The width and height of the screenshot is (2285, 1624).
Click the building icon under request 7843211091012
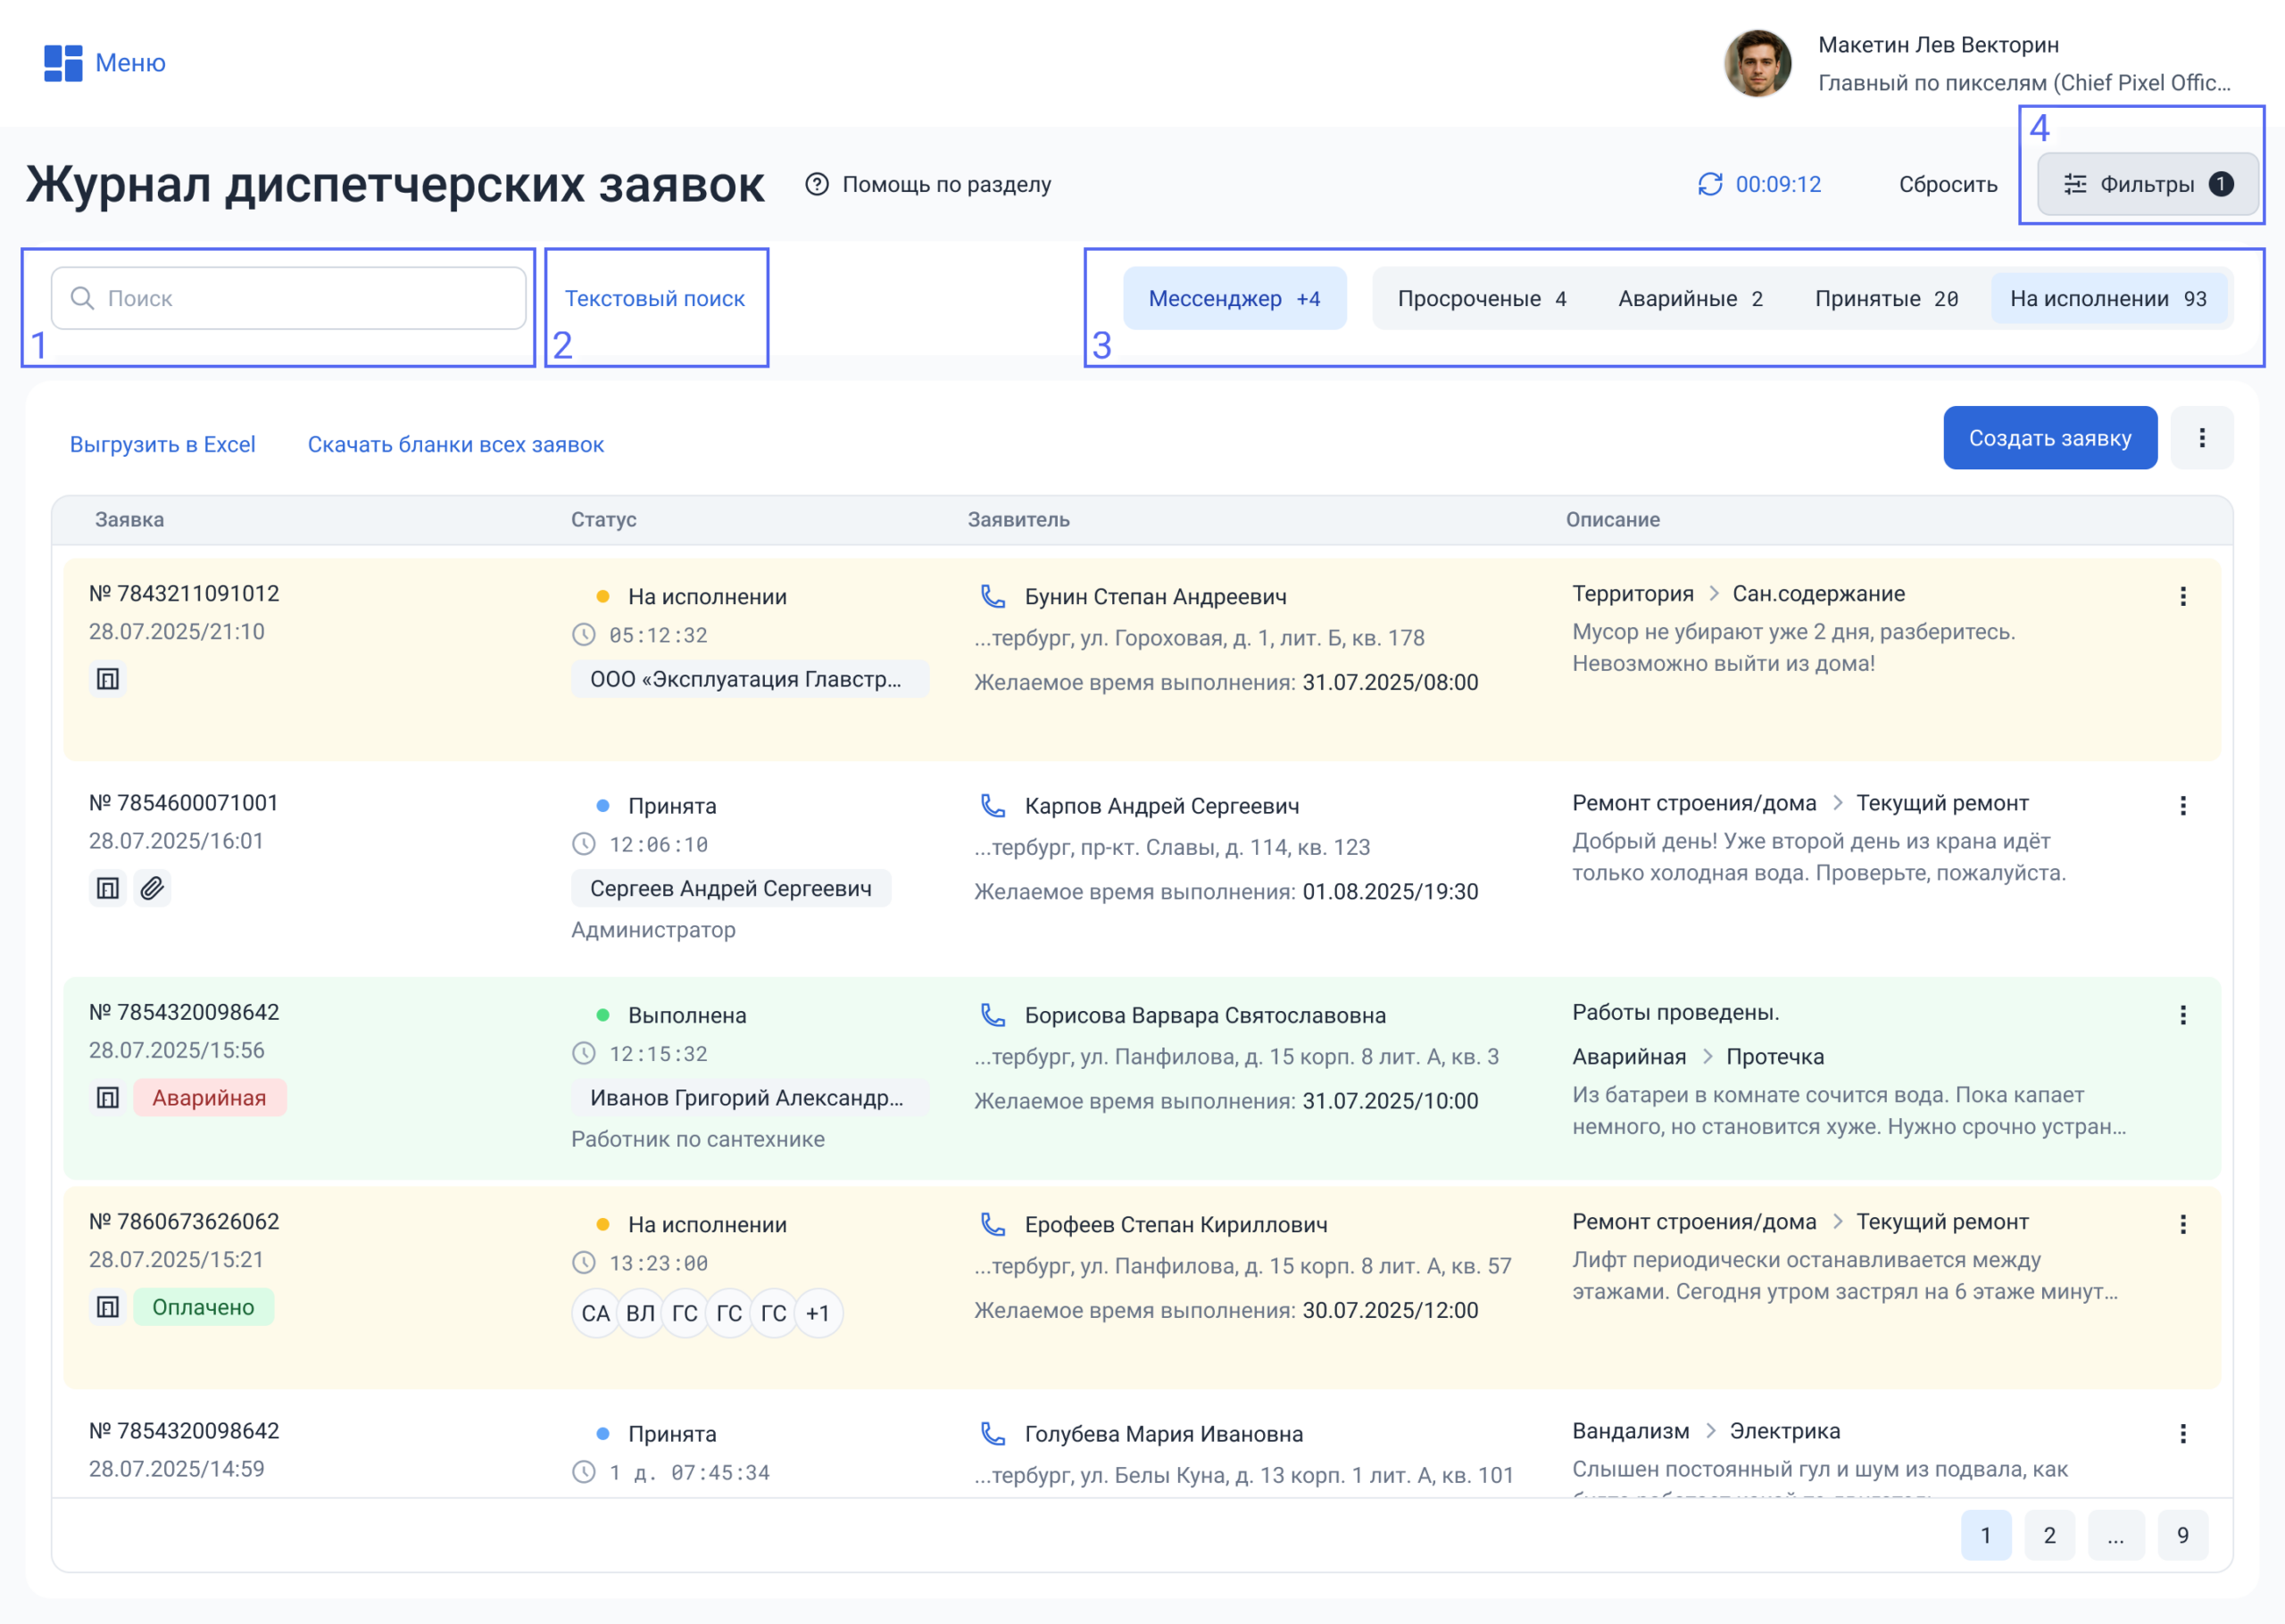(x=108, y=679)
